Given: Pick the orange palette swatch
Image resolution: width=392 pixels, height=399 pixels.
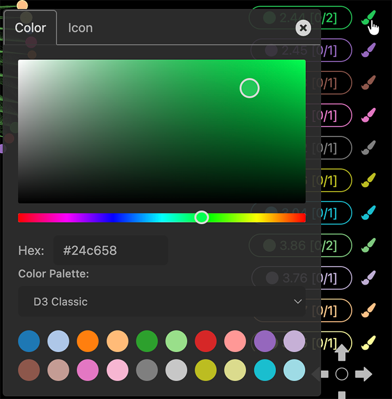Looking at the screenshot, I should tap(88, 341).
